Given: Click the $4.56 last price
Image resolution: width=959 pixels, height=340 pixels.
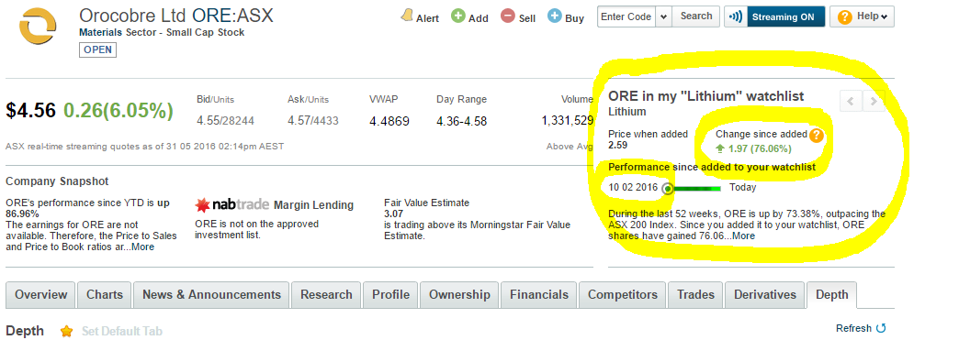Looking at the screenshot, I should [30, 111].
